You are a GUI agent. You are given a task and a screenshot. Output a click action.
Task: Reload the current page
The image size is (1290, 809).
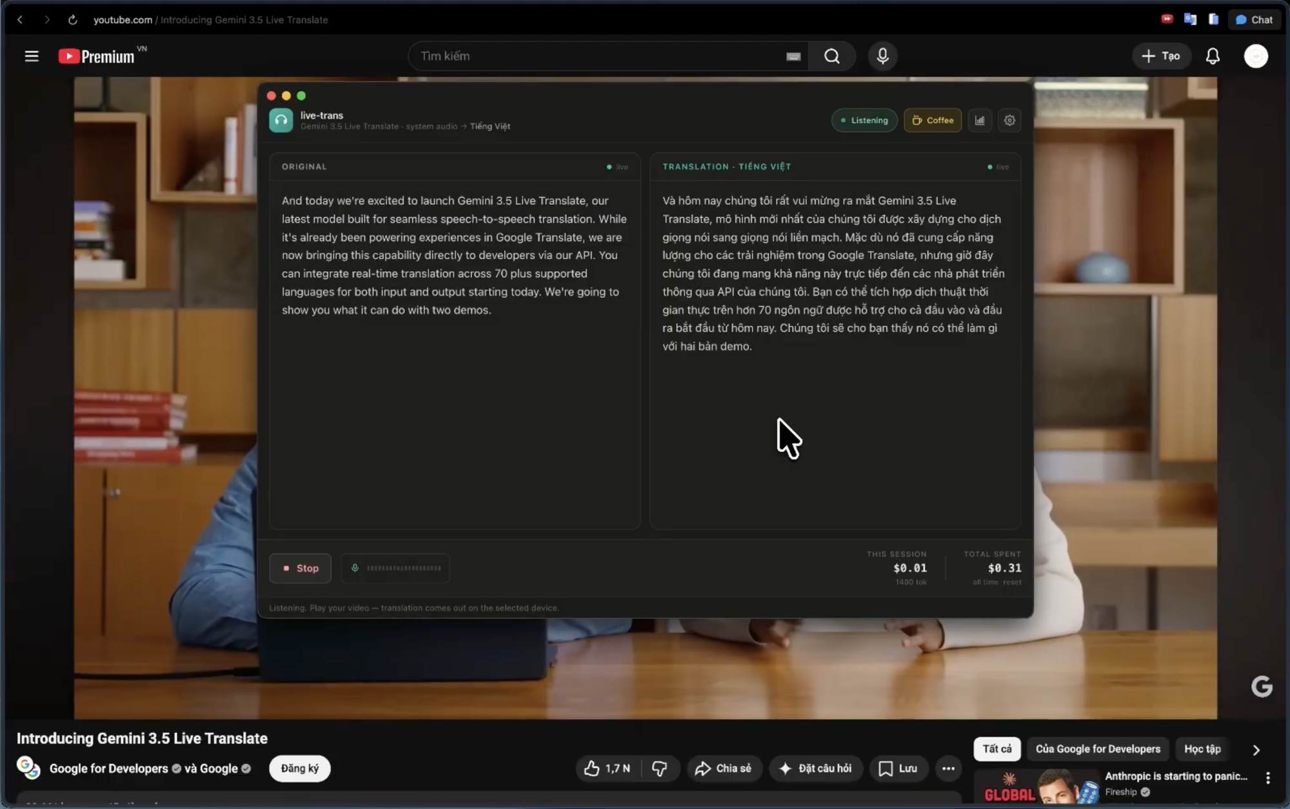click(x=73, y=20)
